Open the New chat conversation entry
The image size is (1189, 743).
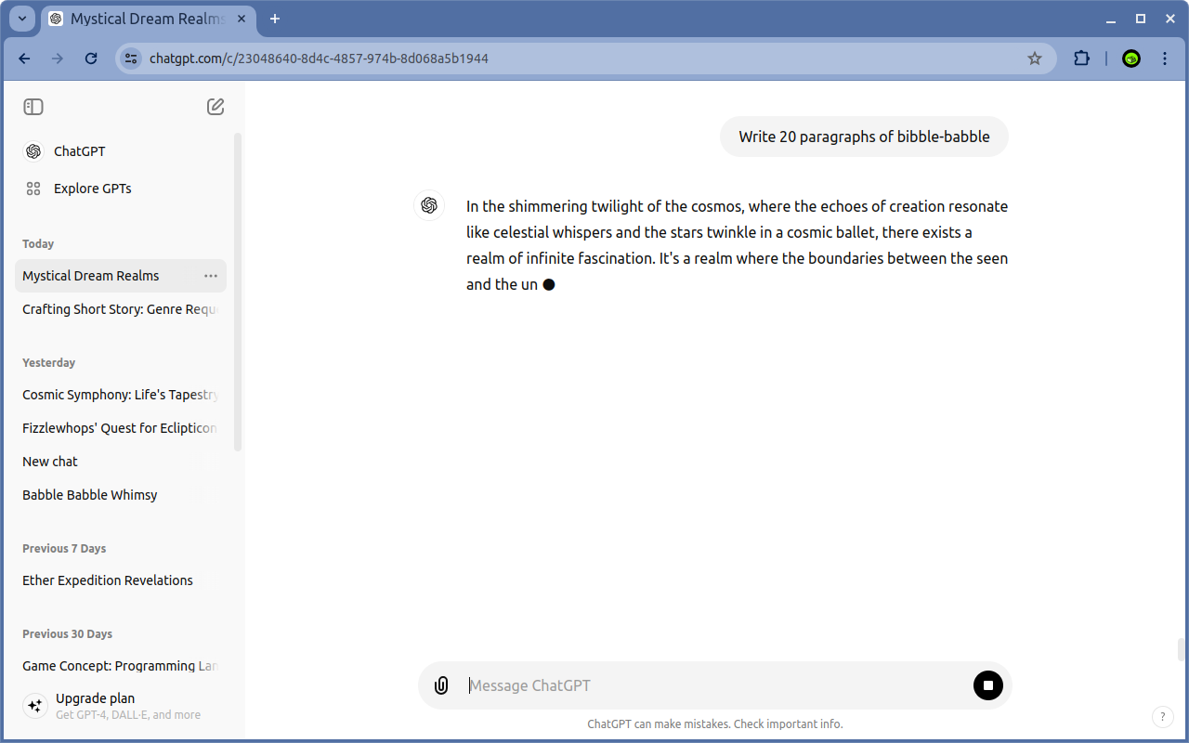point(121,462)
